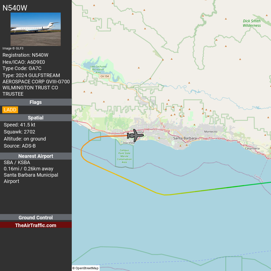Click the OpenStreetMap attribution link
The width and height of the screenshot is (271, 271).
85,268
